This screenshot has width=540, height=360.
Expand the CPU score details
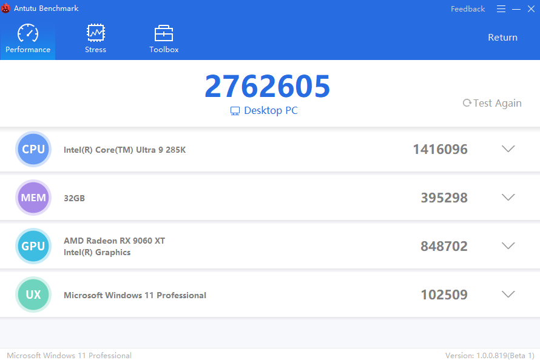coord(508,149)
